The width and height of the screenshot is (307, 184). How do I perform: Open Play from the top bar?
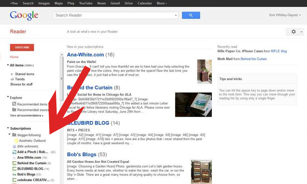click(x=71, y=3)
